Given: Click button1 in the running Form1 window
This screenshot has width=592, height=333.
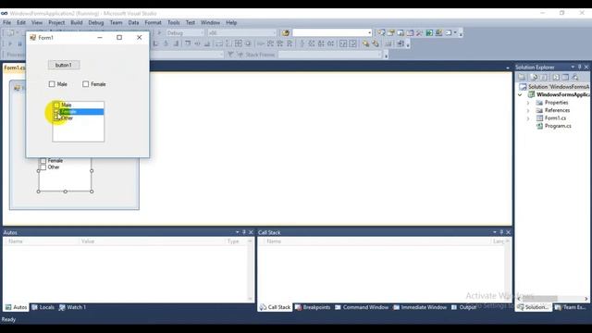Looking at the screenshot, I should [64, 65].
